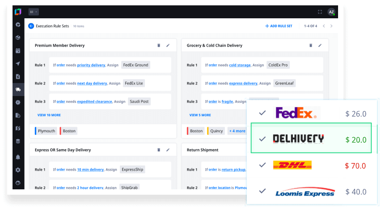Click the app logo in the top-left corner
381x209 pixels.
click(x=18, y=12)
